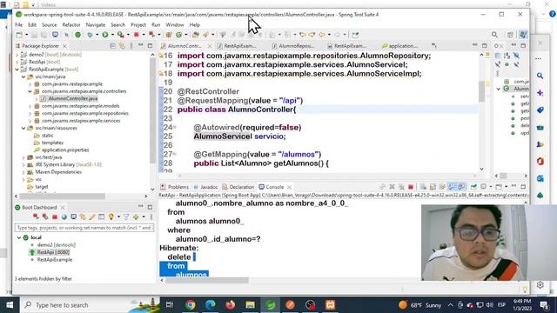Screen dimensions: 557x313
Task: Open XAMPP icon on the taskbar
Action: coord(330,305)
